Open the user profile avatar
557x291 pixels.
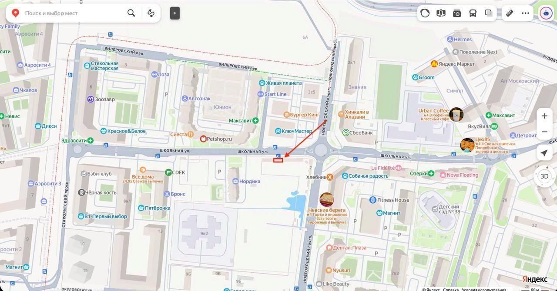click(546, 13)
